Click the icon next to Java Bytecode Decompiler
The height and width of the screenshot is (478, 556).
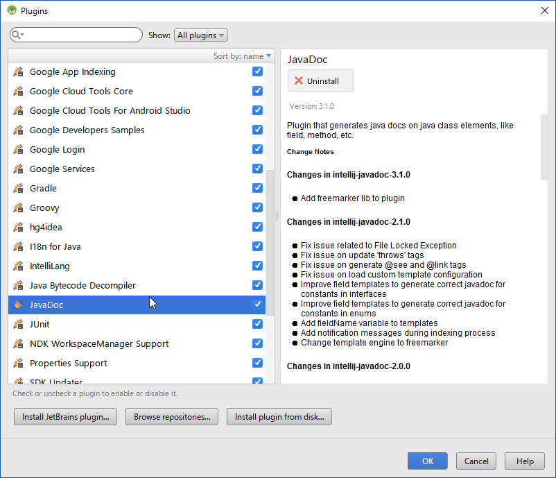point(19,285)
